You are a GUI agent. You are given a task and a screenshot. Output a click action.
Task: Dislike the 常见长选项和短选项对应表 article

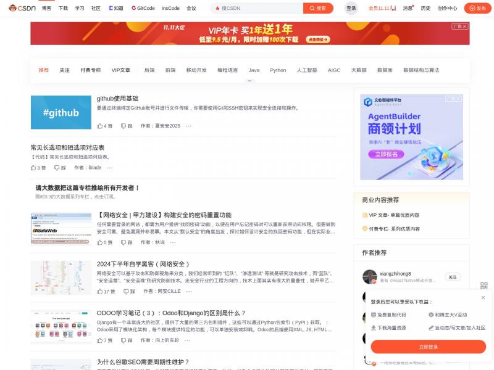pos(60,168)
